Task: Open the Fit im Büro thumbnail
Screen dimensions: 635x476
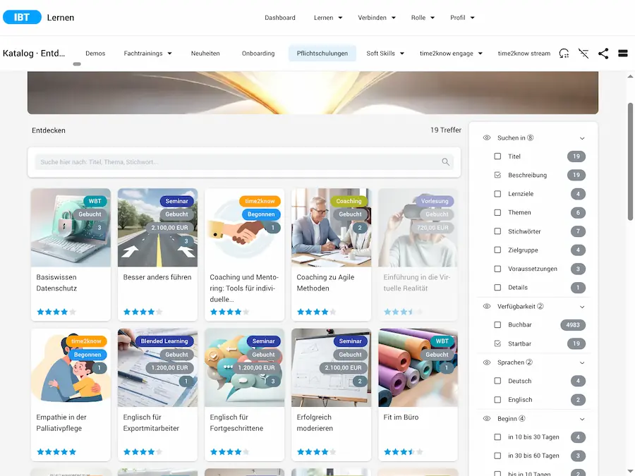Action: click(x=418, y=367)
